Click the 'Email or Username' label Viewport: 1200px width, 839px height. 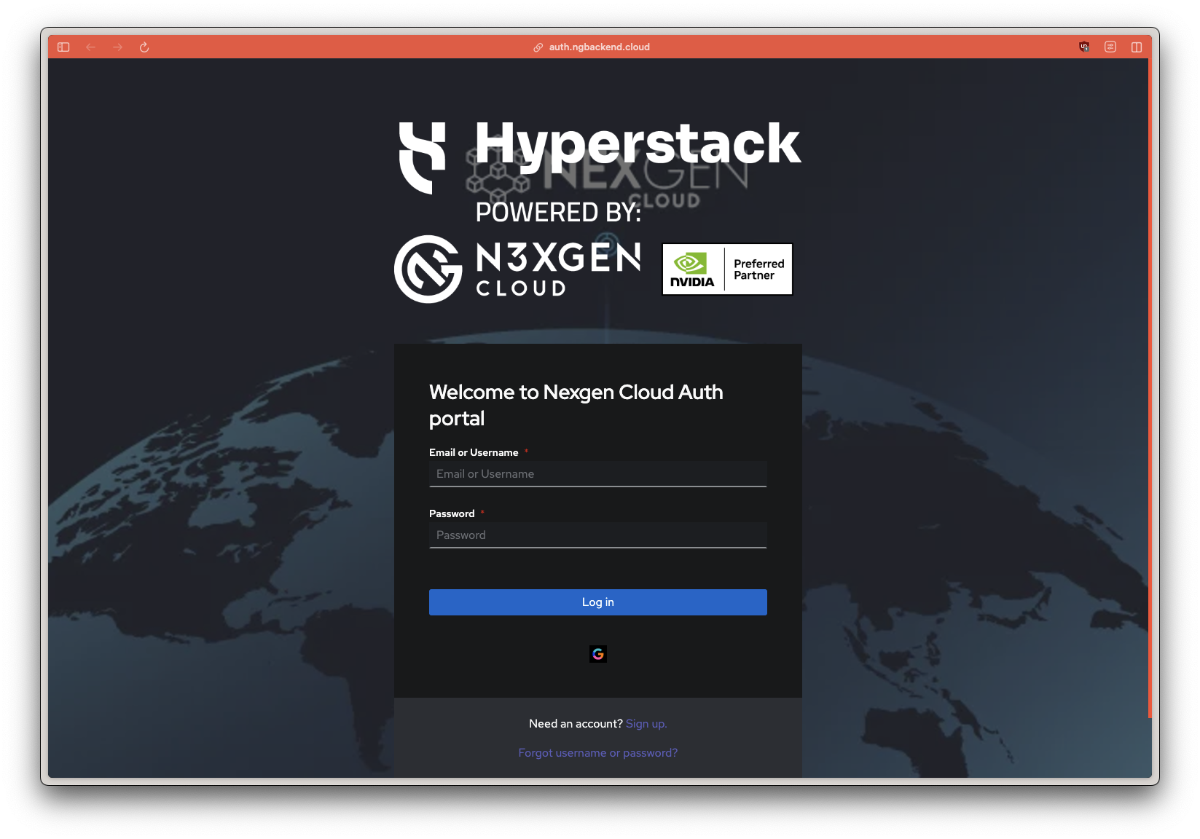[x=474, y=452]
